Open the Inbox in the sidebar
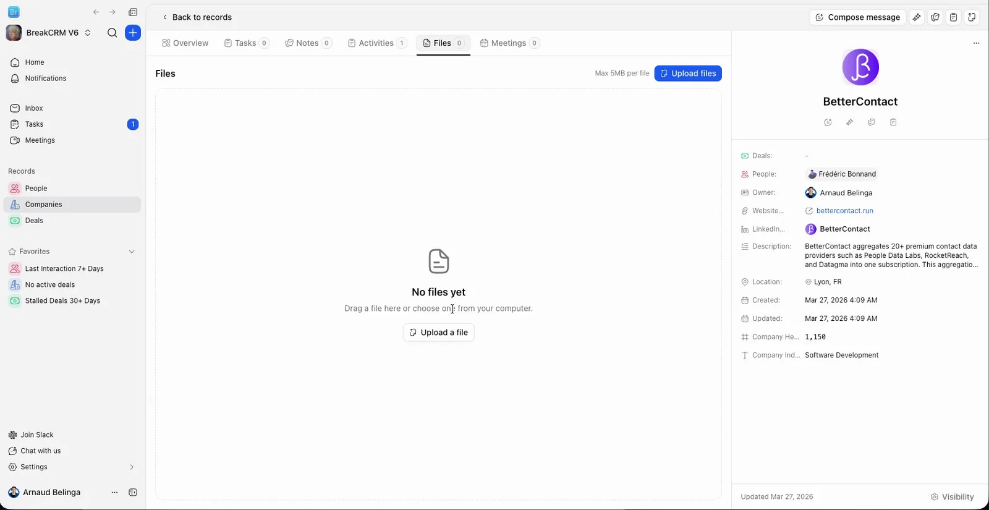 (72, 108)
